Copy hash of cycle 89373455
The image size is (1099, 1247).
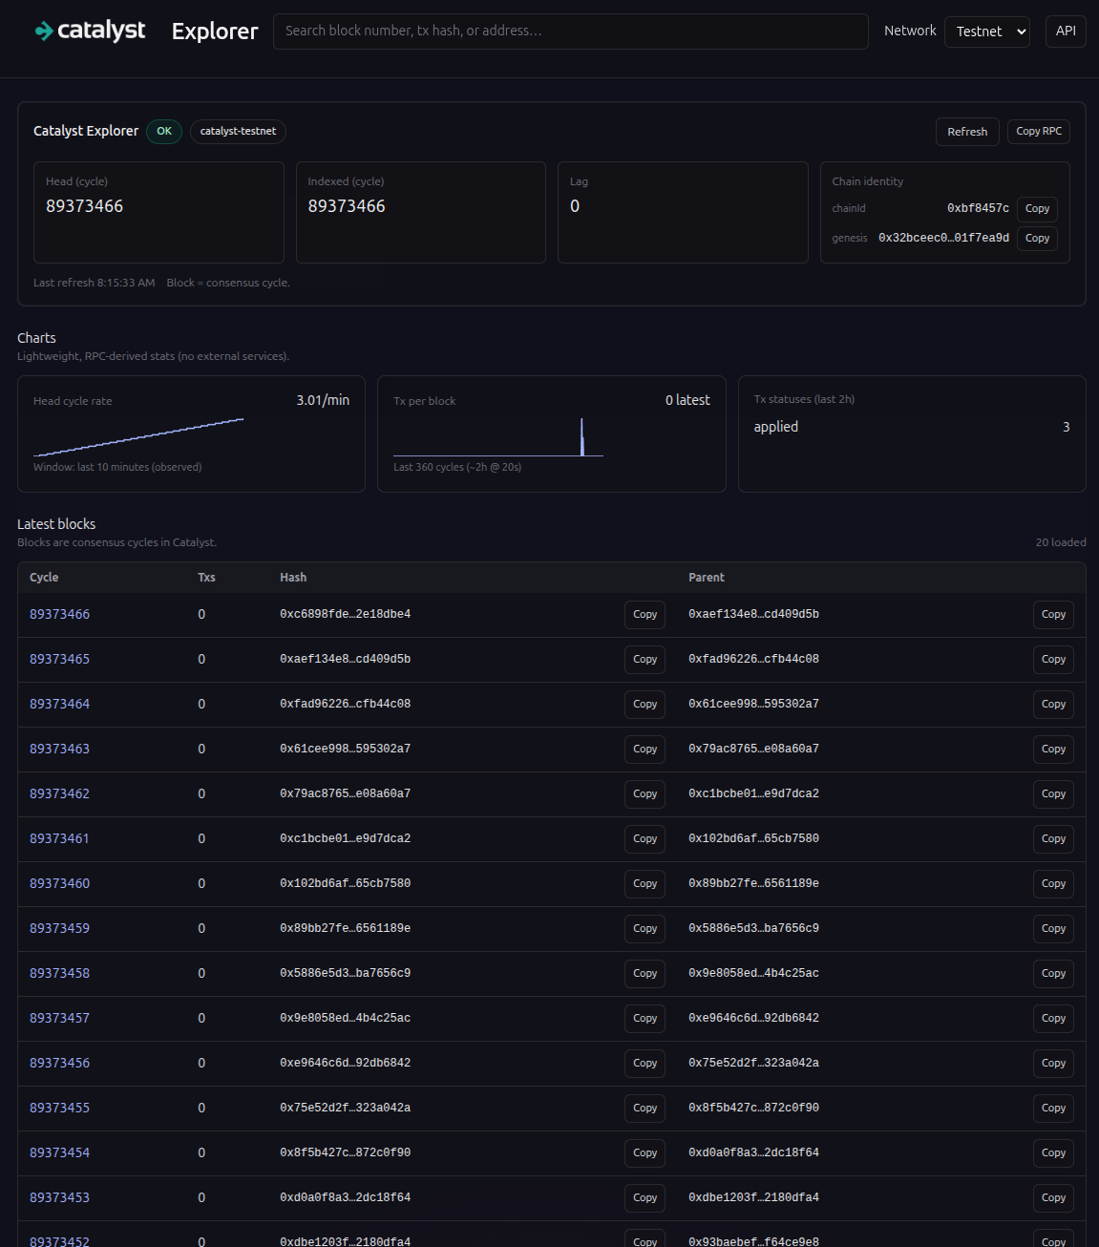645,1109
